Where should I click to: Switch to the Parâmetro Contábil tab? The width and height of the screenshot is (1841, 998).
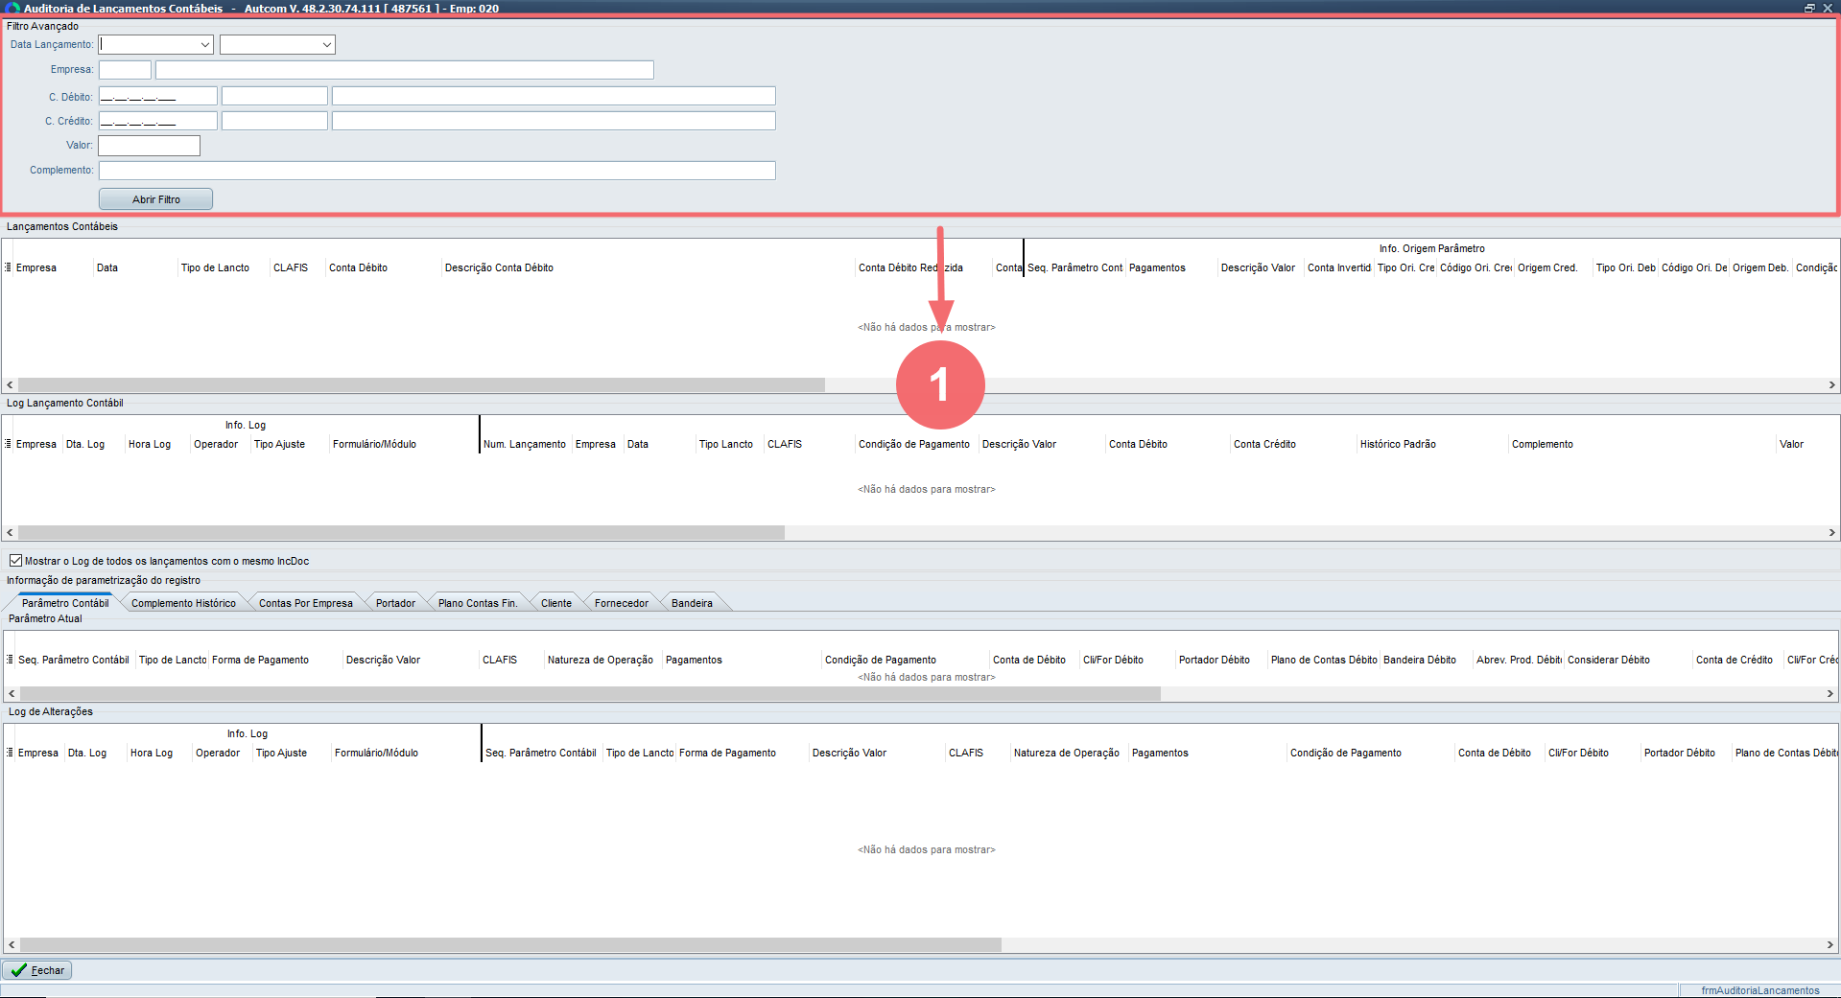(65, 603)
